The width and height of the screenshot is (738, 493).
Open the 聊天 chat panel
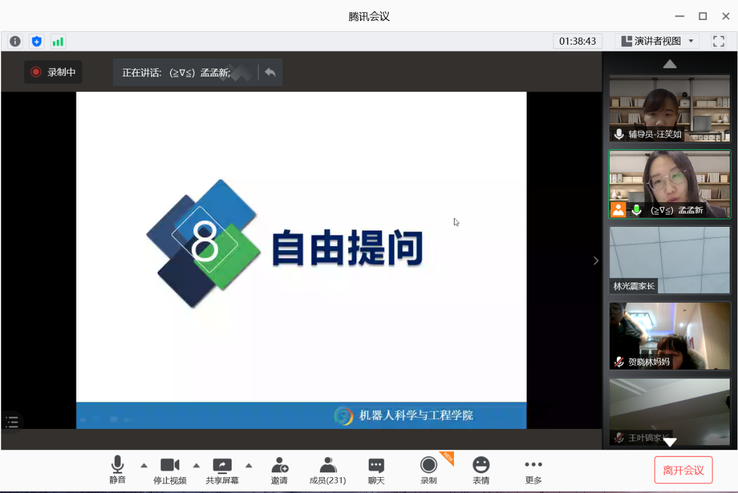(376, 471)
